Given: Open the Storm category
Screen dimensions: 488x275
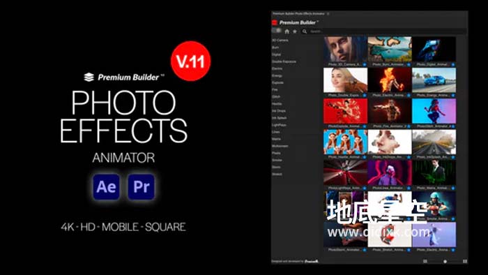Looking at the screenshot, I should (x=276, y=168).
